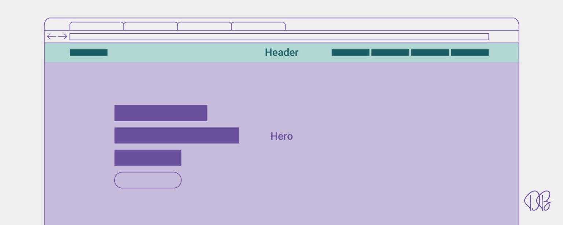Click the browser back arrow
This screenshot has height=225, width=563.
(x=51, y=36)
